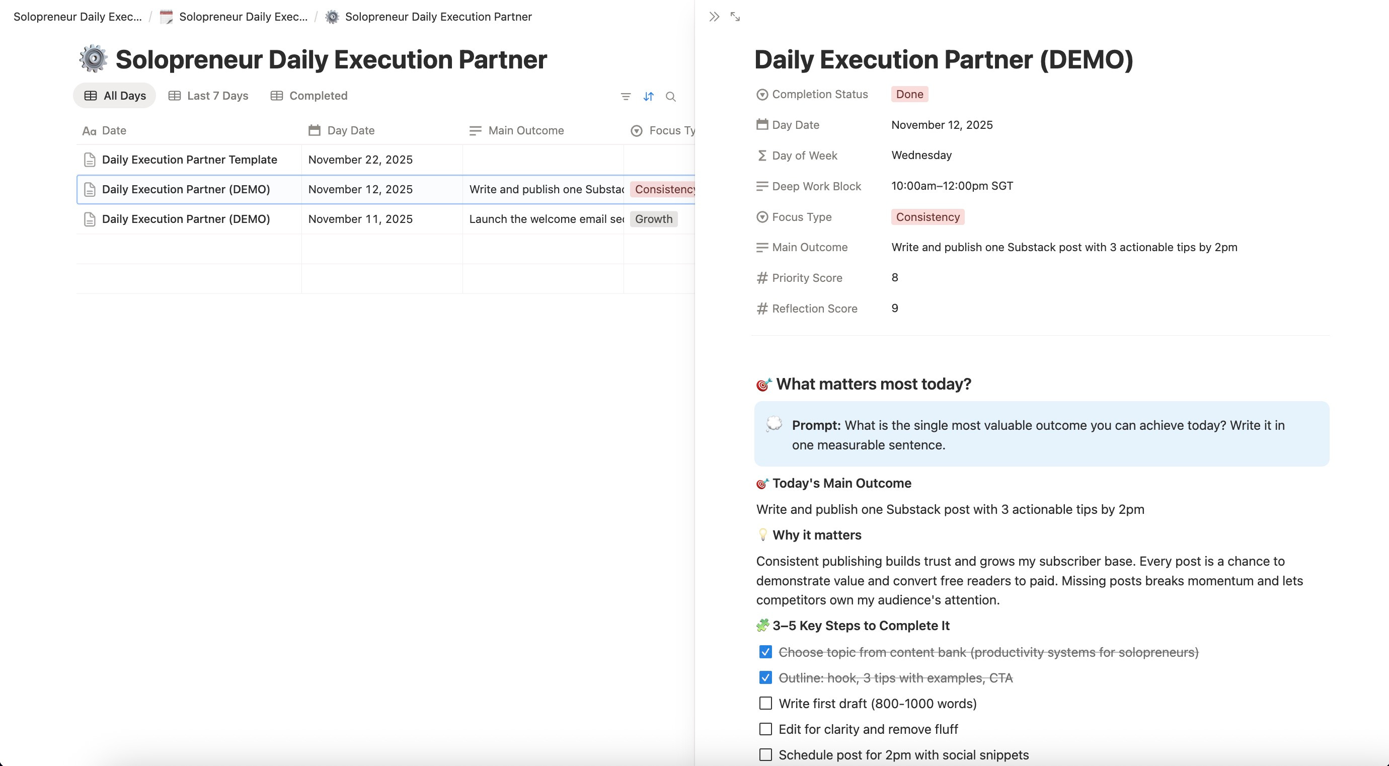Click the Priority Score value field

(895, 278)
